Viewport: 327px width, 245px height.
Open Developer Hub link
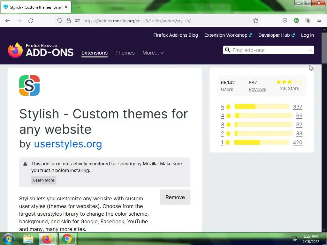coord(277,35)
